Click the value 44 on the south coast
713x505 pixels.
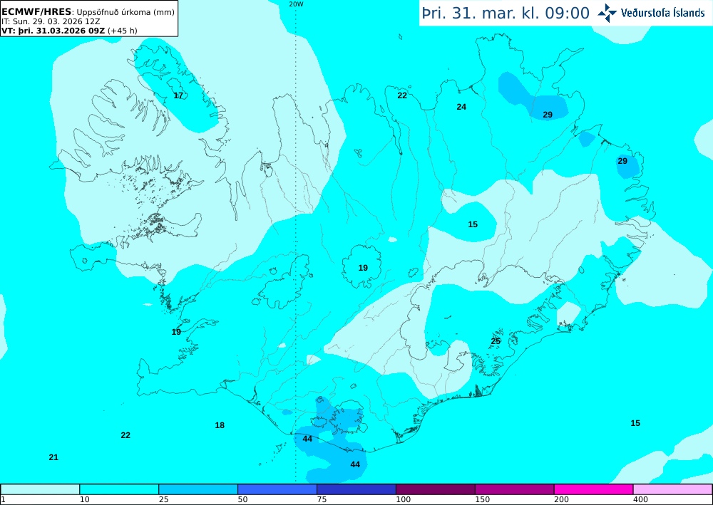[307, 439]
